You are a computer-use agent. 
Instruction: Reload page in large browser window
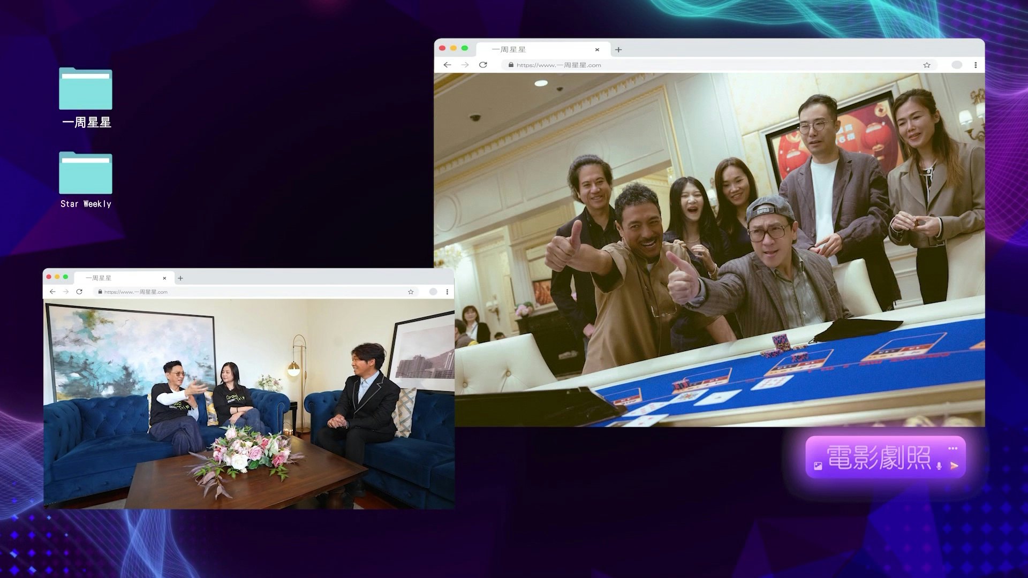pyautogui.click(x=483, y=65)
